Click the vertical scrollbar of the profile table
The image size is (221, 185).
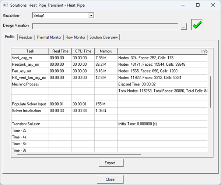click(x=210, y=92)
